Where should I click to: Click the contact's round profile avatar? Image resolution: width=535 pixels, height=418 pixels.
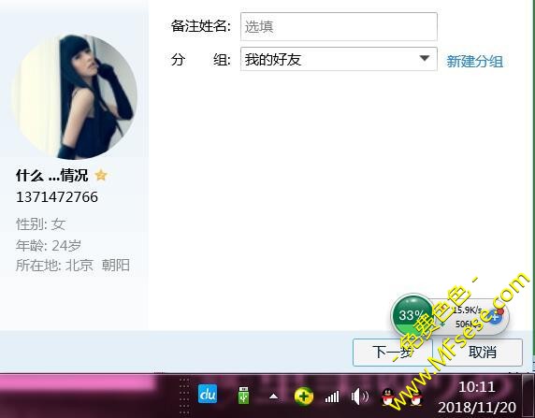[75, 96]
